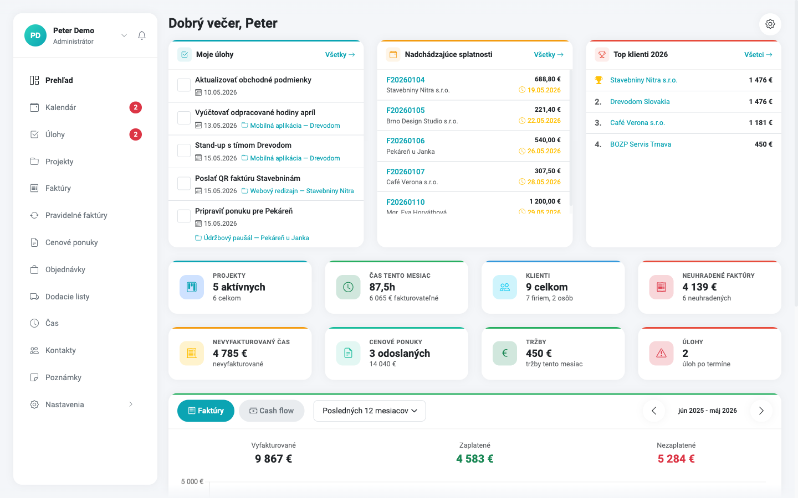Go to previous period in chart
Viewport: 798px width, 498px height.
(654, 411)
